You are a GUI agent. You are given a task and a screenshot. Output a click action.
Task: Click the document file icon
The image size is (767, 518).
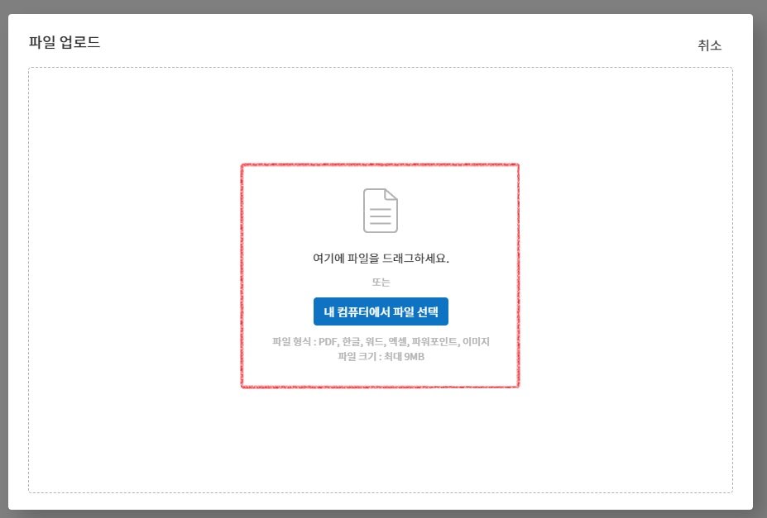(380, 211)
